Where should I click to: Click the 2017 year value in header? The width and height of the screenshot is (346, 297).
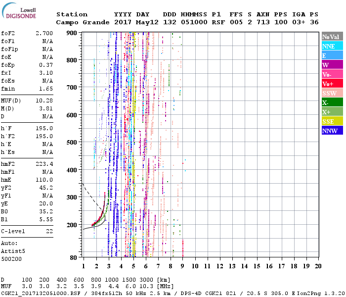pos(123,22)
